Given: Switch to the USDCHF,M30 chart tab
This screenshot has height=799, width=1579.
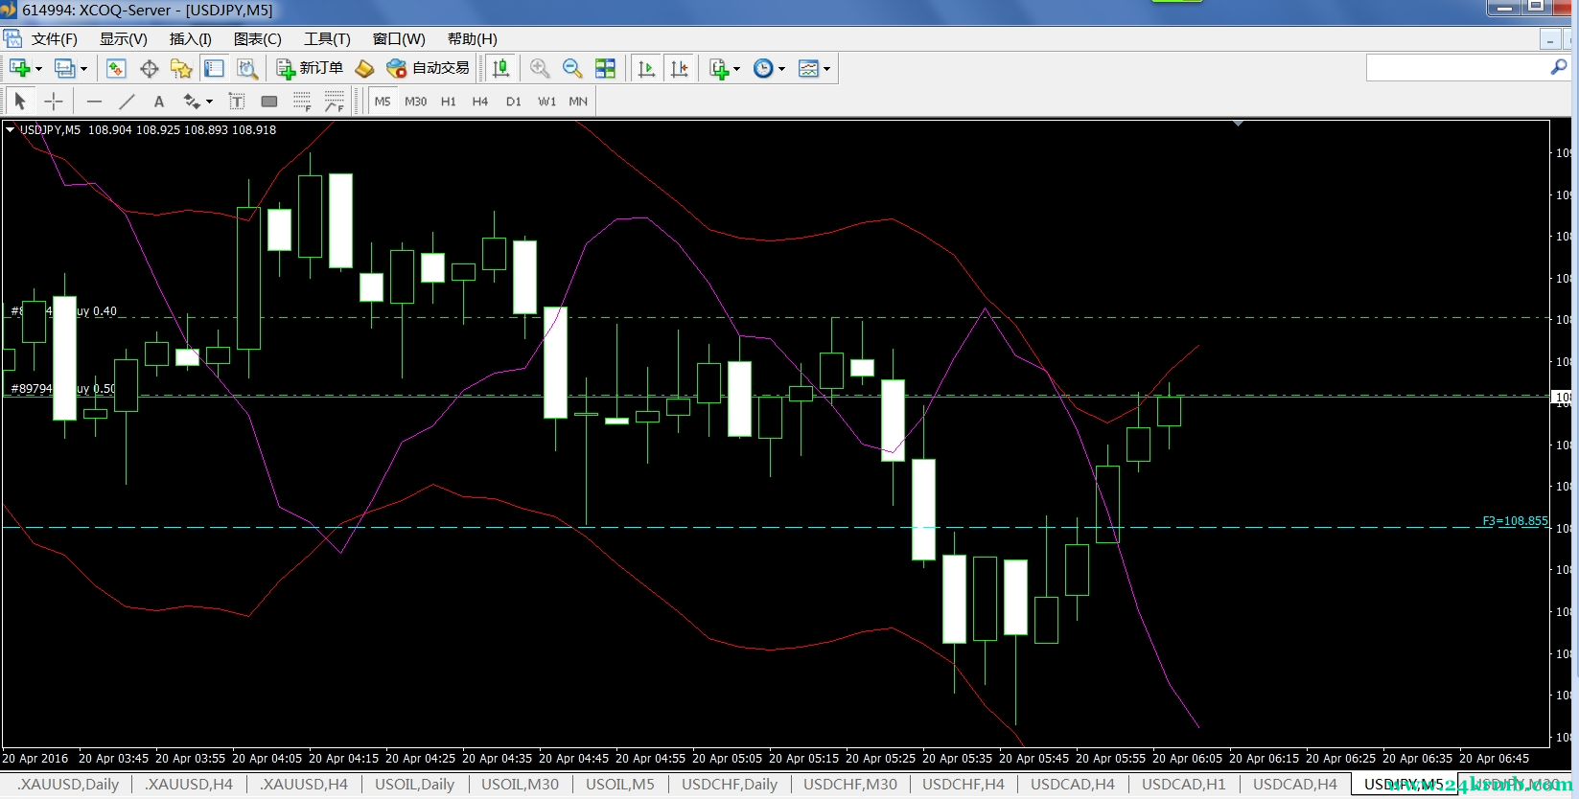Looking at the screenshot, I should click(x=850, y=784).
